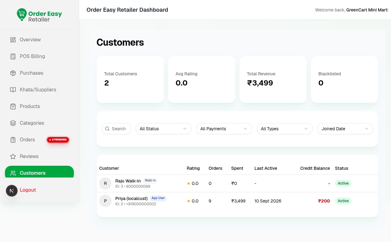Click the 2 PENDING orders badge

[58, 140]
